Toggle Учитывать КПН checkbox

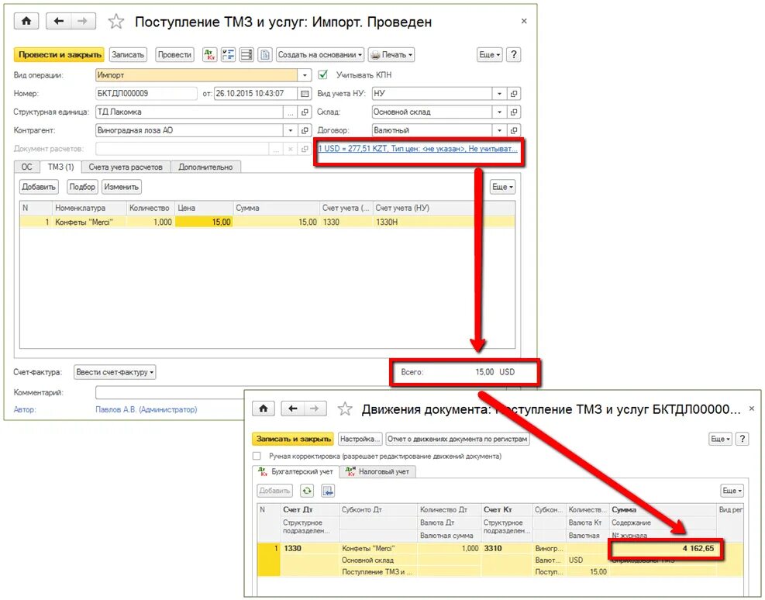(x=322, y=75)
